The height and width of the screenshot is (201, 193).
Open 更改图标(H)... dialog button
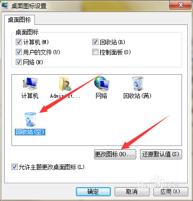pos(115,154)
